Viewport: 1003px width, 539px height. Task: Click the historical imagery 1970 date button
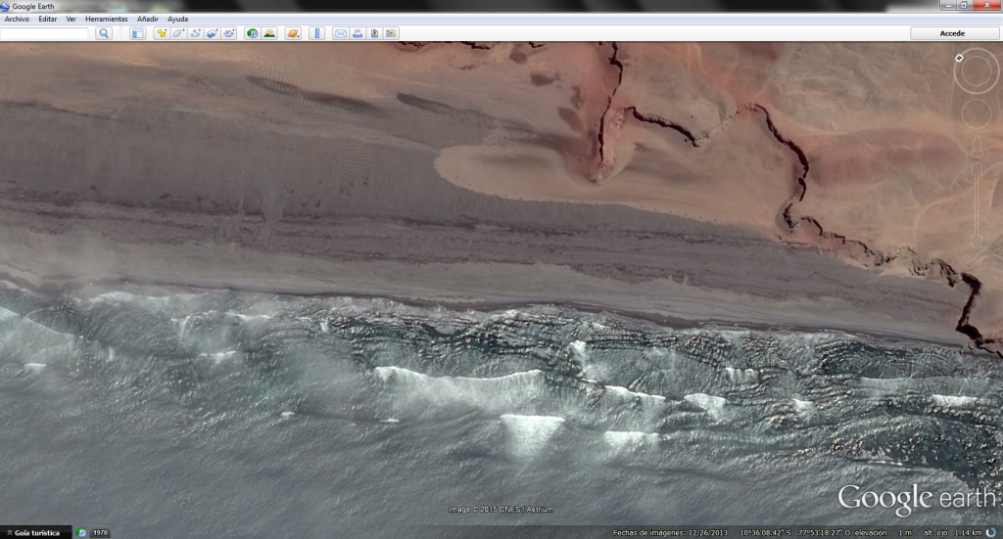coord(101,532)
